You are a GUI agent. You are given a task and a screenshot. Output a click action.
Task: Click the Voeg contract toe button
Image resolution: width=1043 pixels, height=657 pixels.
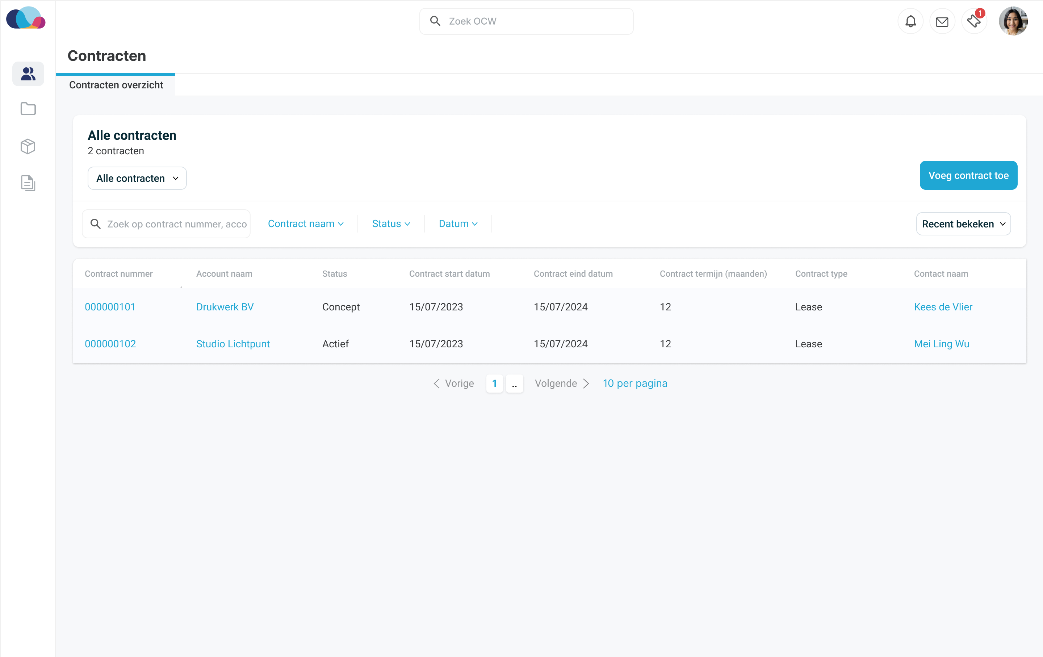coord(968,175)
